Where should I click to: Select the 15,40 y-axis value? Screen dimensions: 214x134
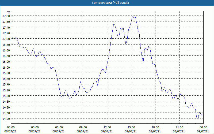click(6, 84)
